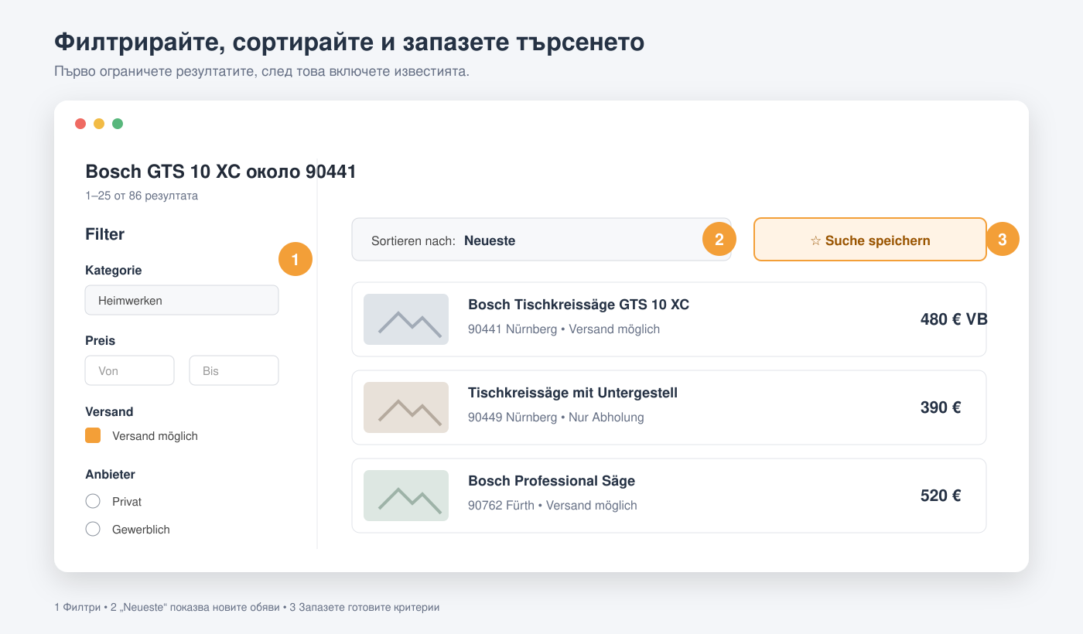1083x634 pixels.
Task: Toggle the Versand möglich checkbox
Action: tap(93, 435)
